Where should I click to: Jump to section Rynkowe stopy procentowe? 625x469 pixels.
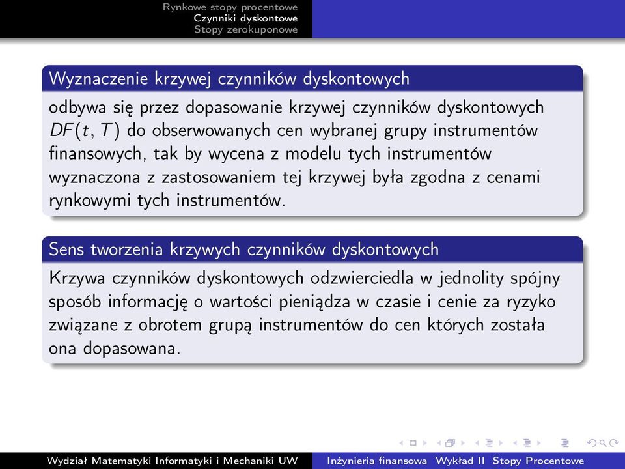tap(230, 7)
